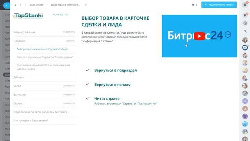
Task: Expand Сервис section via РАЗВЕРНУТЬ
Action: [69, 103]
